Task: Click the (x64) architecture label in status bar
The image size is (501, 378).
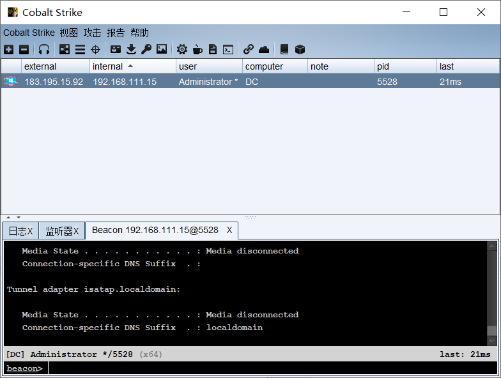Action: click(151, 354)
